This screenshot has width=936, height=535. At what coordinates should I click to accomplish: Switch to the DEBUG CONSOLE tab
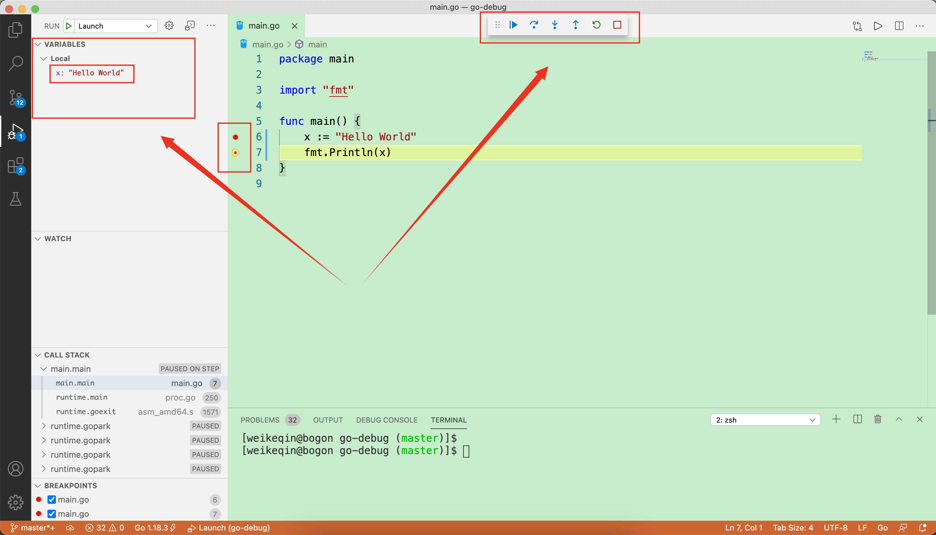coord(387,420)
